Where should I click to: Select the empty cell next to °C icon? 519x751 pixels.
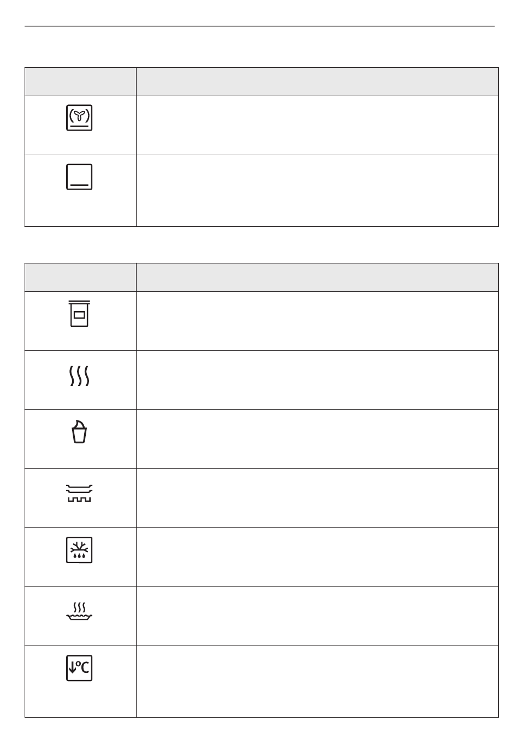317,682
